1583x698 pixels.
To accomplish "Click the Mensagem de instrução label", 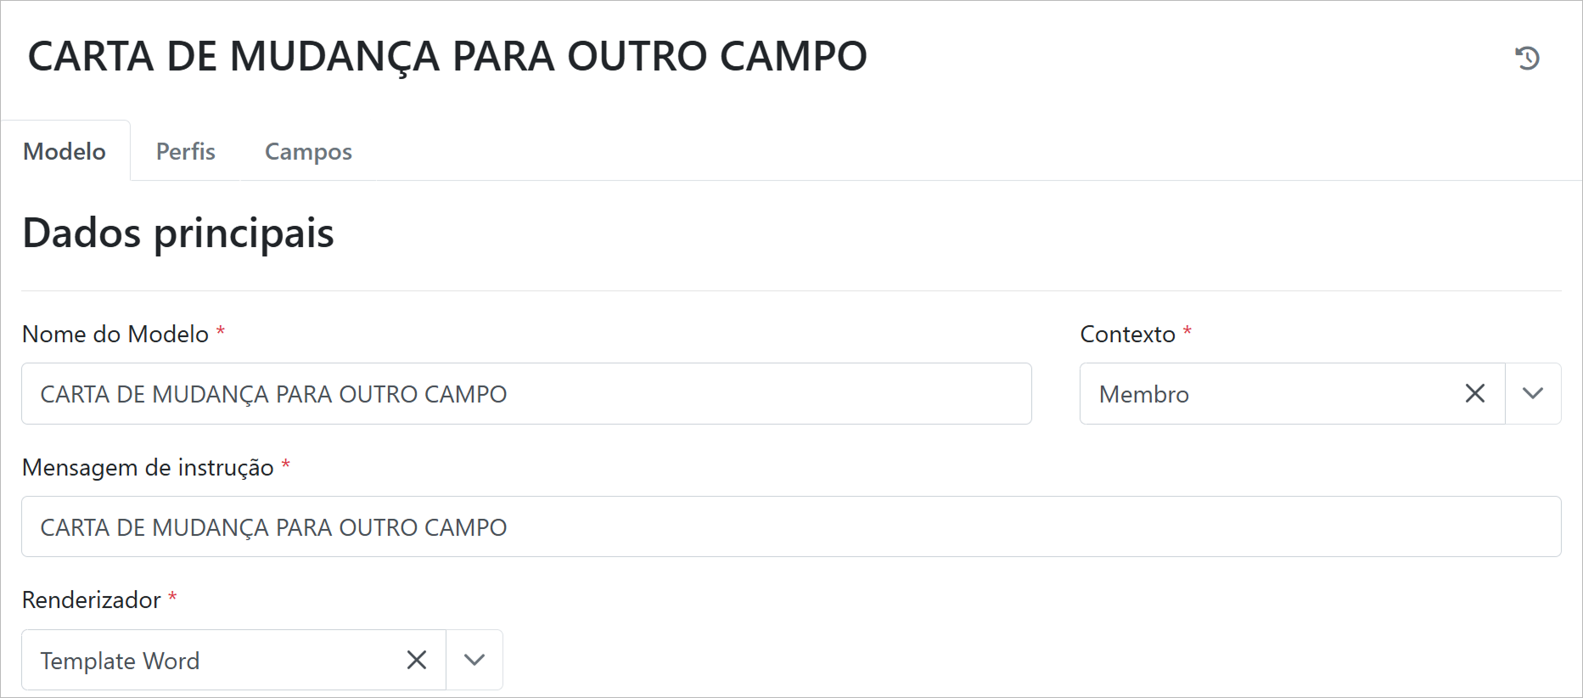I will pos(148,467).
